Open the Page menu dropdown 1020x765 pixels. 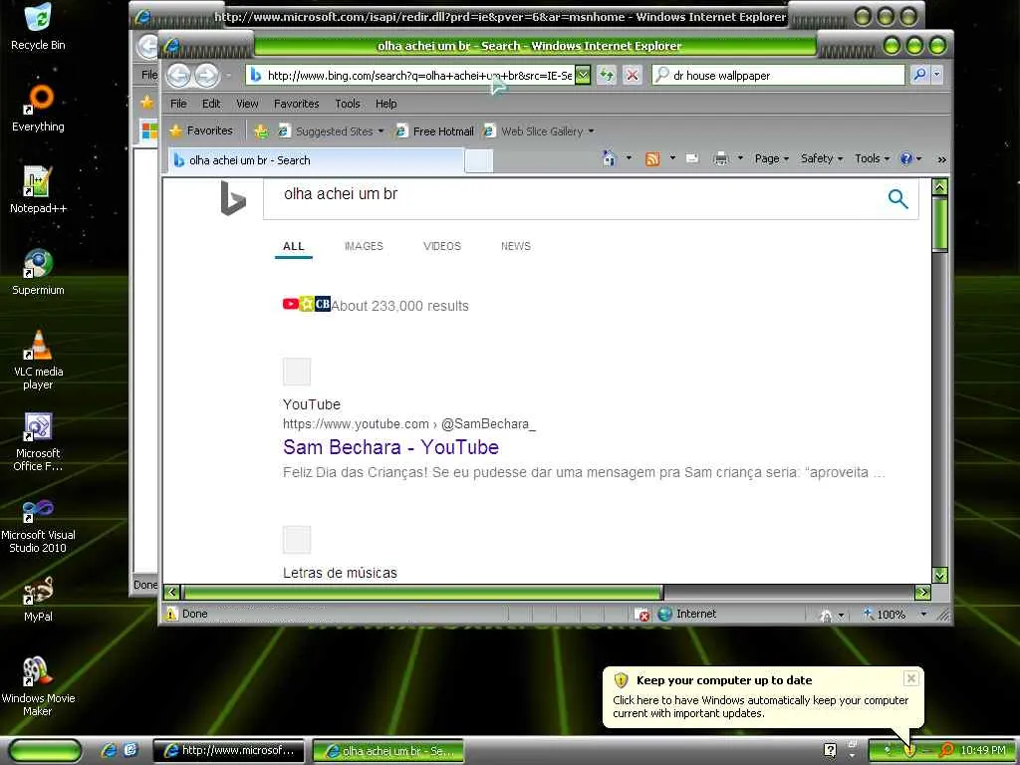772,158
